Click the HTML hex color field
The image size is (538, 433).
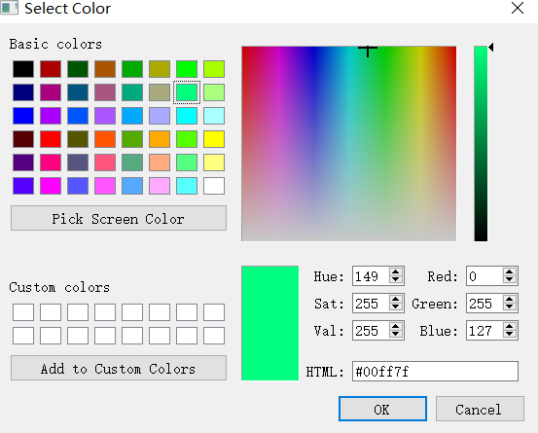pos(435,372)
